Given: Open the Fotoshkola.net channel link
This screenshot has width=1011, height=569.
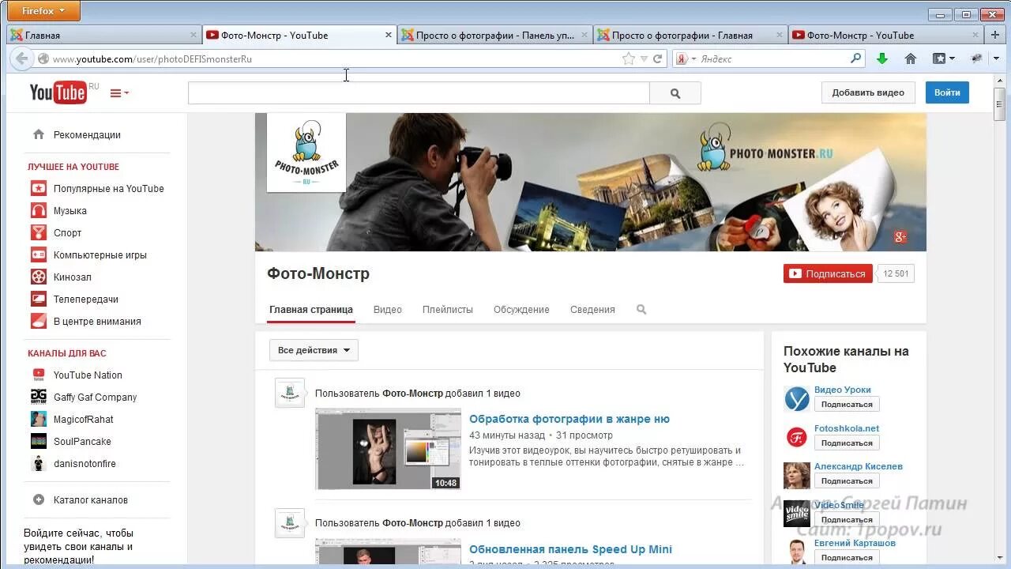Looking at the screenshot, I should click(847, 428).
